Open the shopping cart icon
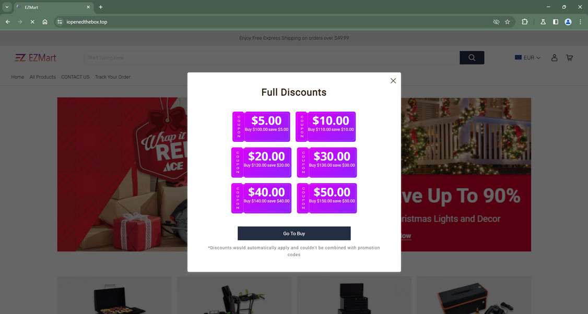This screenshot has height=314, width=588. pos(569,58)
